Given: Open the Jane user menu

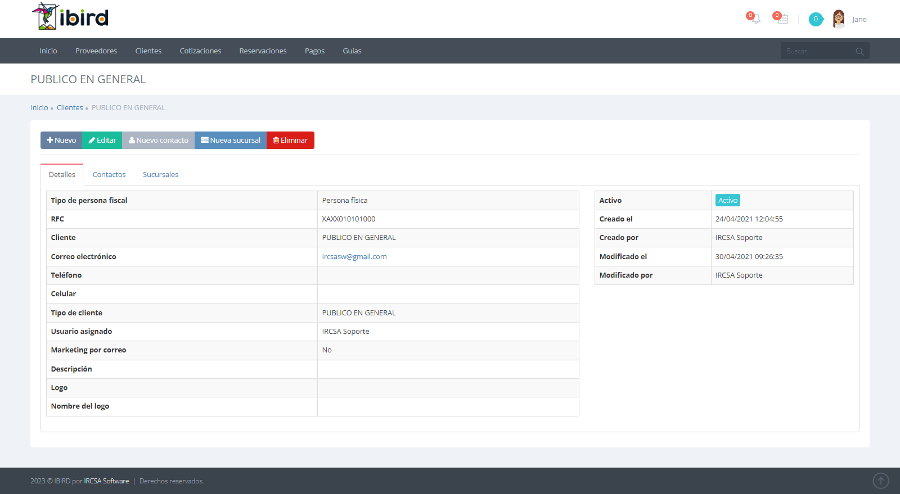Looking at the screenshot, I should coord(859,19).
